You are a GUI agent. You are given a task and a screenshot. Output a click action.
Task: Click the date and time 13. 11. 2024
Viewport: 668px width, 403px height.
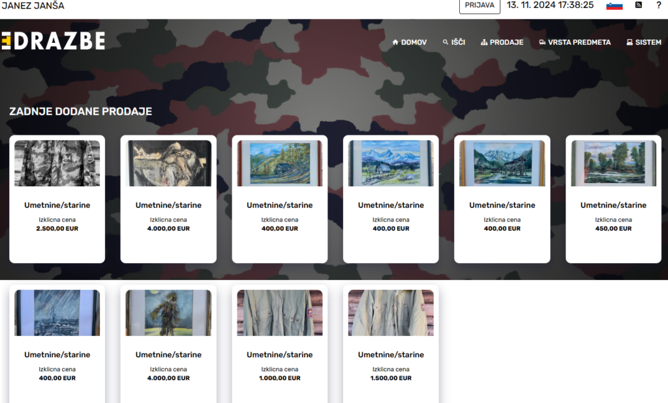coord(550,5)
